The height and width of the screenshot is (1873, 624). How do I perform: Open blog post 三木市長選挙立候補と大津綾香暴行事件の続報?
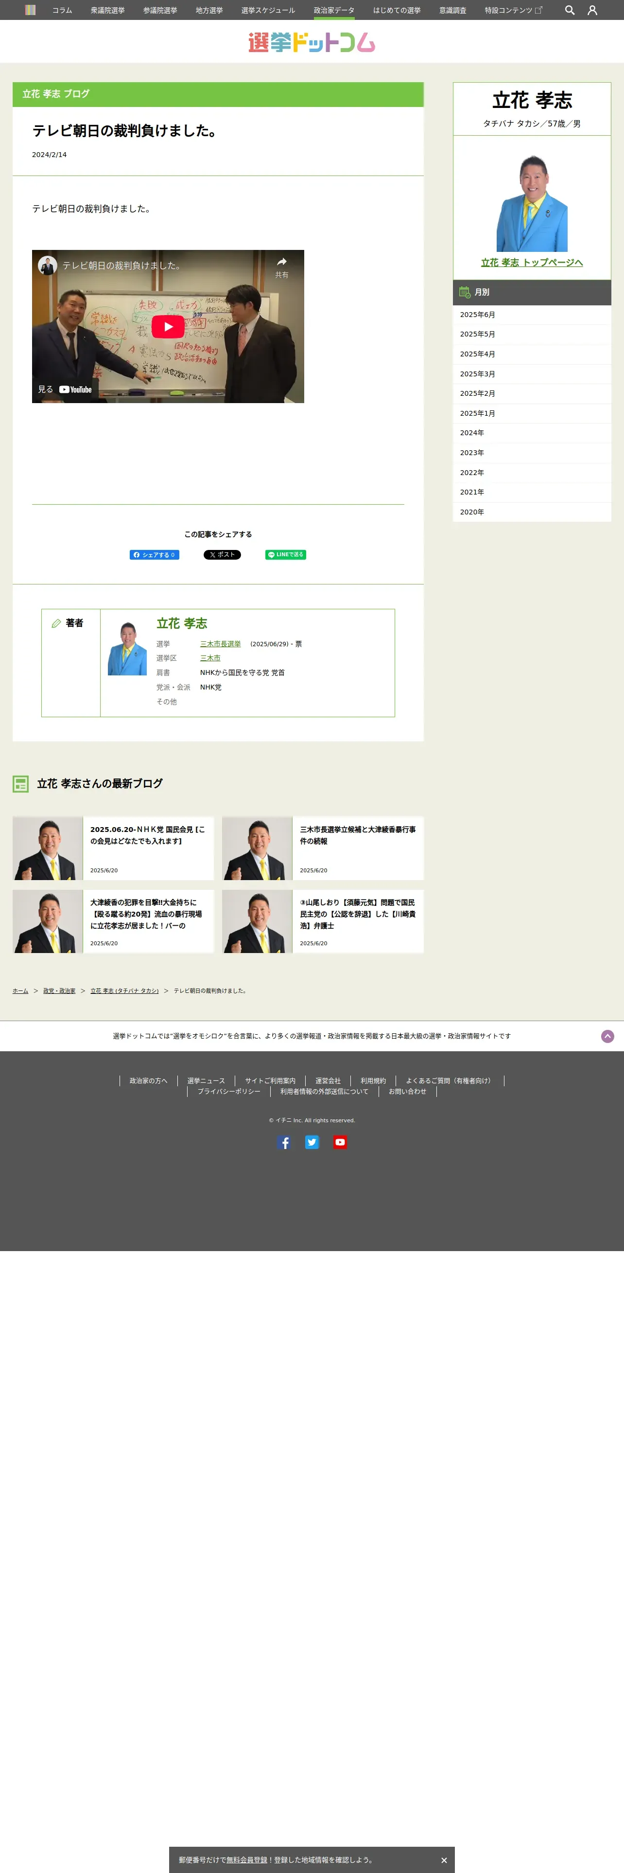point(323,848)
